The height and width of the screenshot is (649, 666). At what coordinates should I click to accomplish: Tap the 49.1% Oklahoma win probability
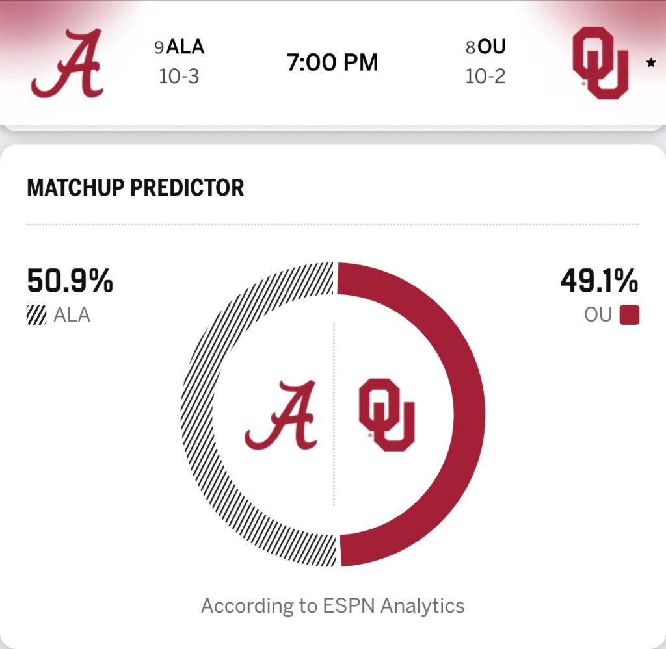599,281
